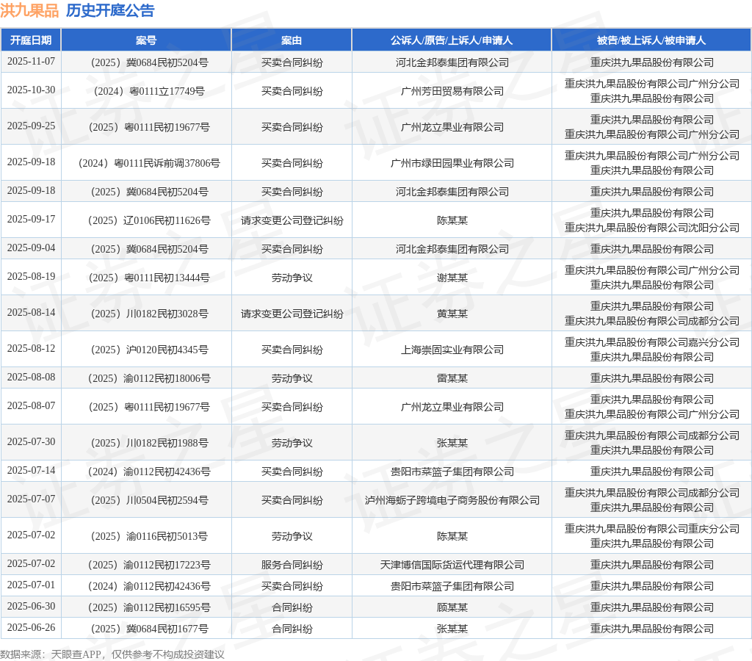Screen dimensions: 752x661
Task: Click plaintiff 黄某某
Action: [452, 314]
